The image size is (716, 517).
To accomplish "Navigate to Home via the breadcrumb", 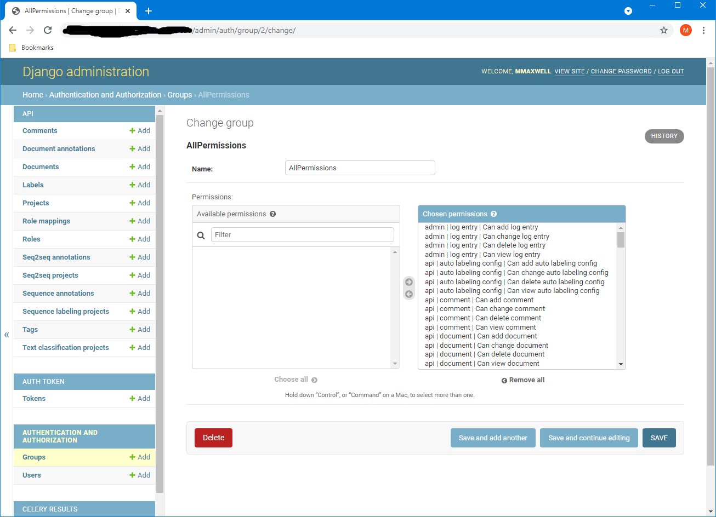I will [x=32, y=94].
